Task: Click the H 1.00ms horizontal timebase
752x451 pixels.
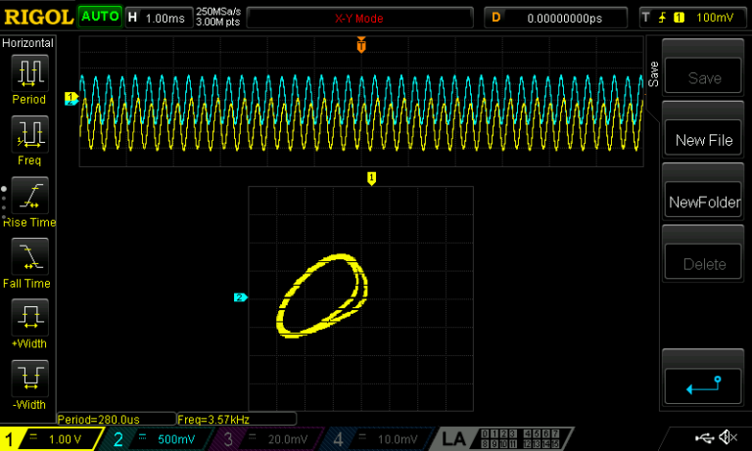Action: coord(159,19)
